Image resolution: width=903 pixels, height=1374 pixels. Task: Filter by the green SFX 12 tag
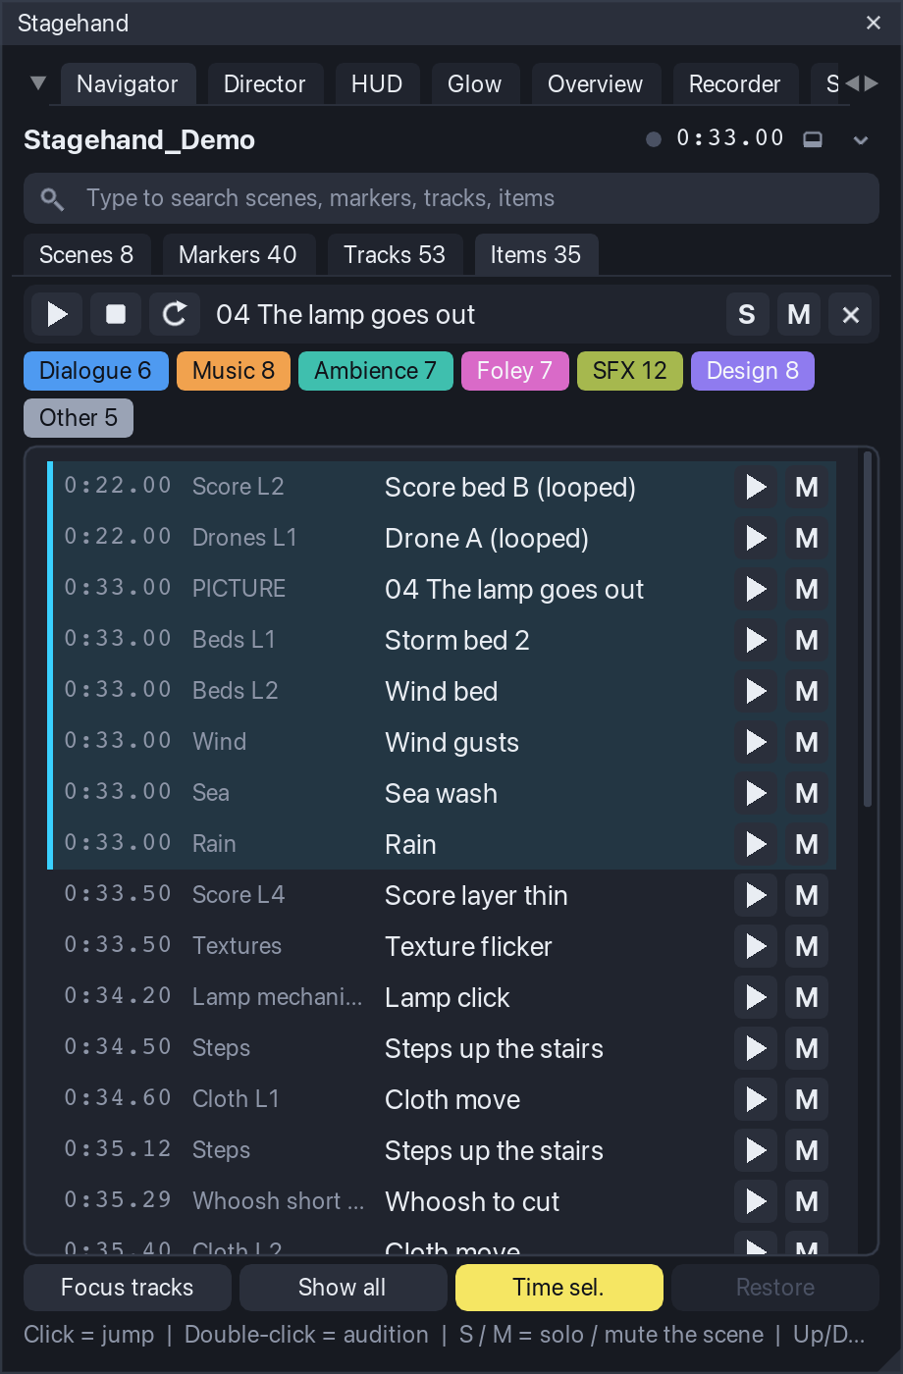[630, 371]
